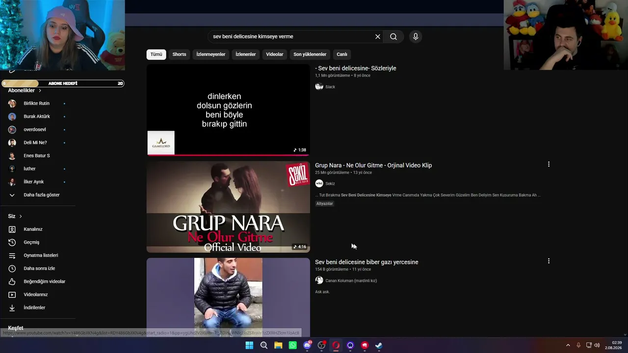Screen dimensions: 628x353
Task: Go to Canan Koluman (mardinli kız) channel name
Action: click(x=351, y=280)
